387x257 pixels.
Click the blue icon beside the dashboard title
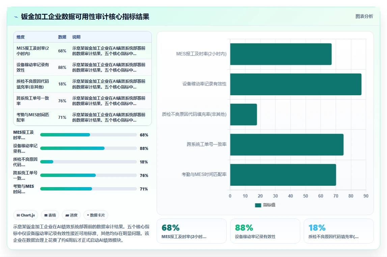tap(16, 17)
